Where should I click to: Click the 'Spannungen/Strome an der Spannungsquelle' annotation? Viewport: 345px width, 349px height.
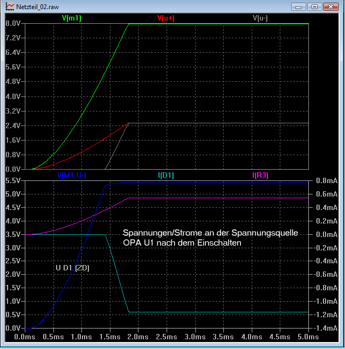tap(210, 233)
